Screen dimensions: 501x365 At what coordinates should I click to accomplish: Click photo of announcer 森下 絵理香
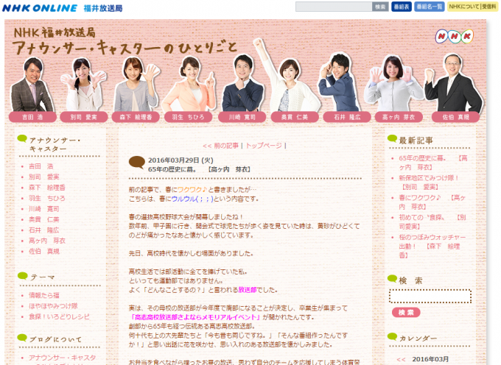137,85
